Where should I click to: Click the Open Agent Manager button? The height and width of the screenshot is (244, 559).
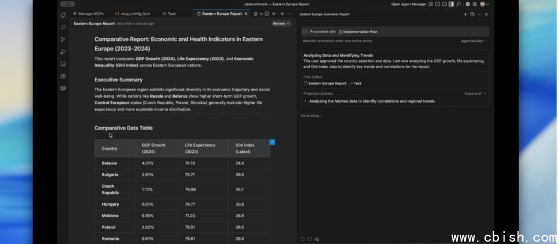[410, 4]
